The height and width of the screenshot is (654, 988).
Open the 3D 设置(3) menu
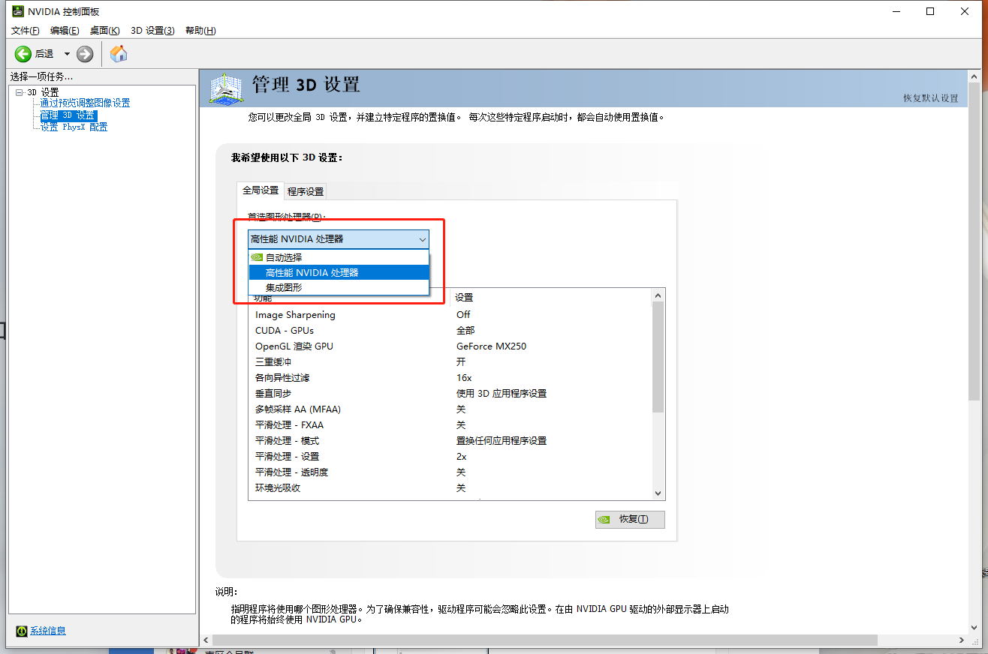point(152,30)
